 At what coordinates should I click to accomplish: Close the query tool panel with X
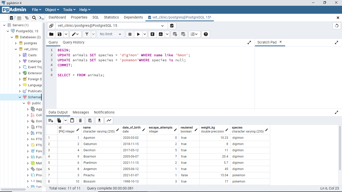click(x=338, y=17)
